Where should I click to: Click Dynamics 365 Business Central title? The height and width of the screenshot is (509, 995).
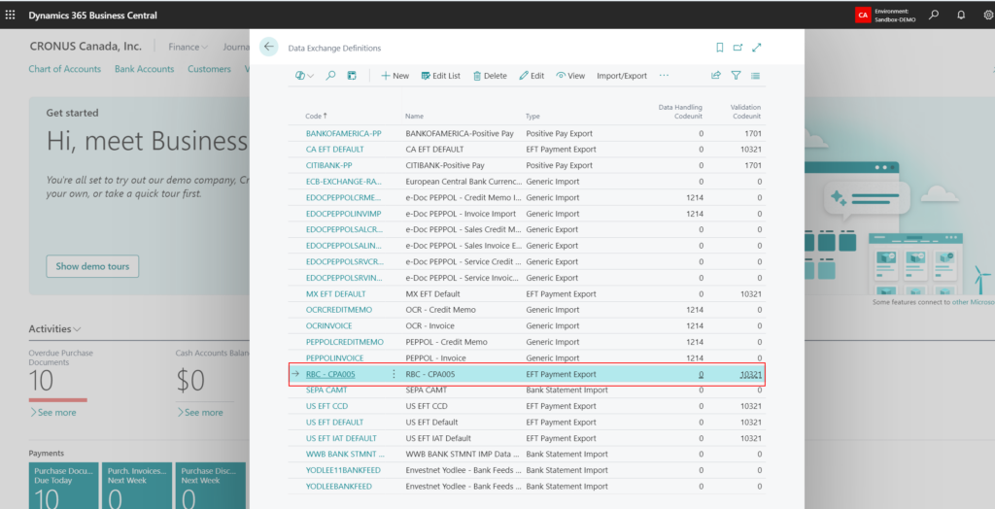pos(92,15)
